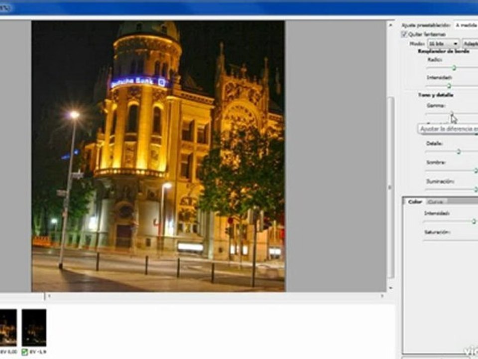478x359 pixels.
Task: Select the first, brighter exposure thumbnail
Action: 8,328
